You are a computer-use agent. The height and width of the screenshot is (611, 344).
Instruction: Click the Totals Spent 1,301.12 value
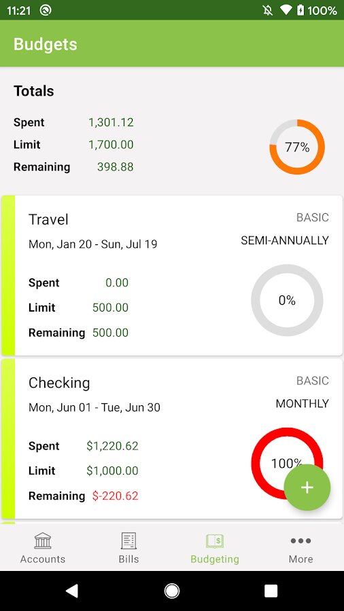coord(111,122)
